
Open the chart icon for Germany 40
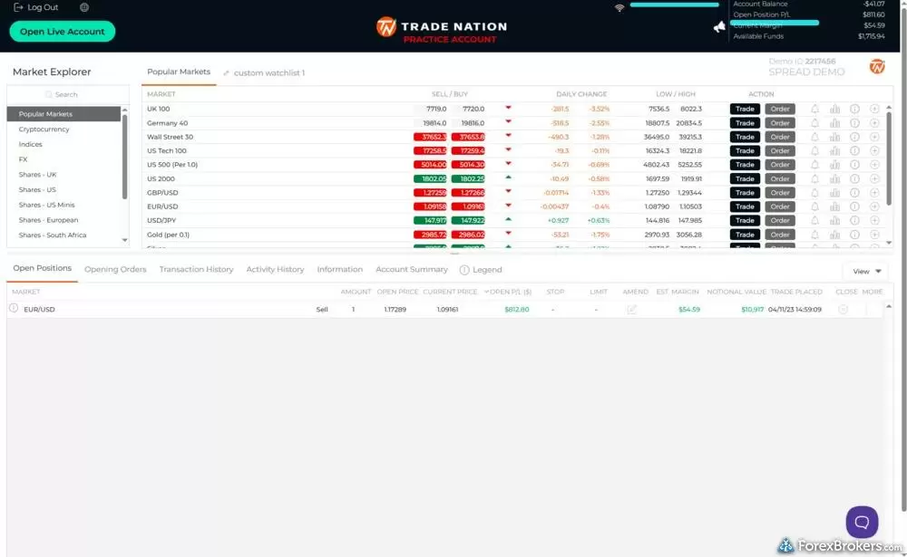834,123
